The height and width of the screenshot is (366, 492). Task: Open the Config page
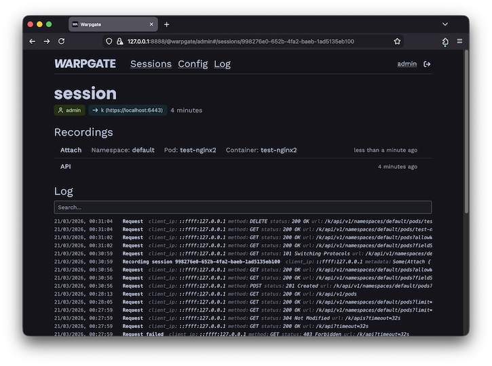pyautogui.click(x=193, y=64)
